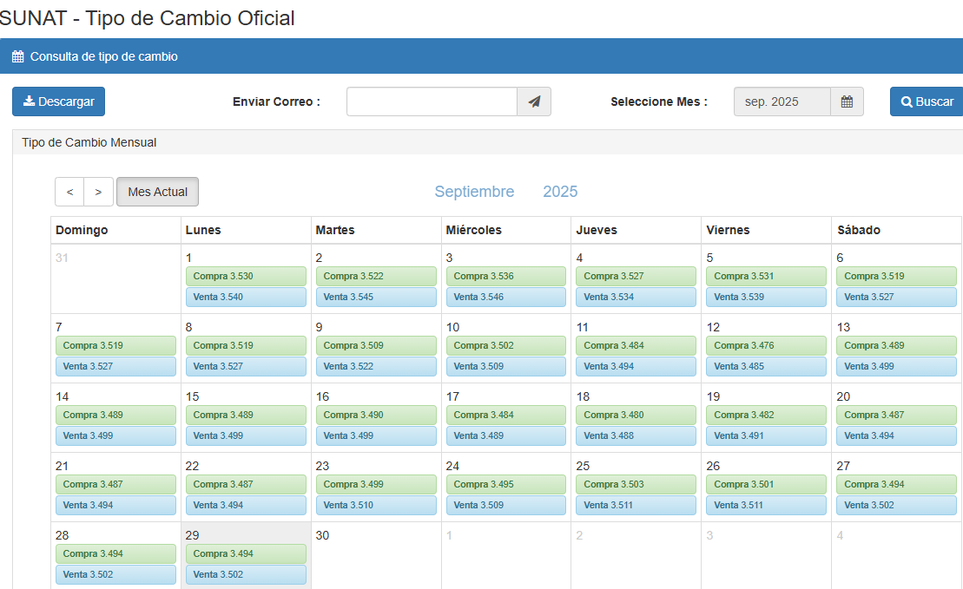The image size is (963, 589).
Task: Open the sep. 2025 month selector field
Action: point(782,101)
